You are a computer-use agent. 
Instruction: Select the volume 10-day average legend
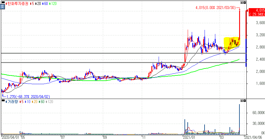tap(28, 102)
